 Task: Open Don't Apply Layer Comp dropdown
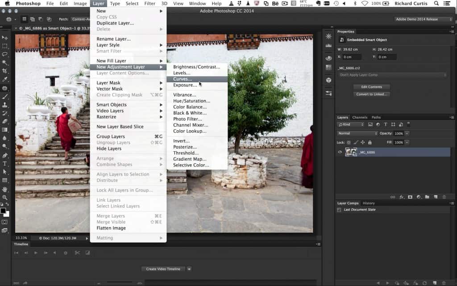pyautogui.click(x=393, y=75)
